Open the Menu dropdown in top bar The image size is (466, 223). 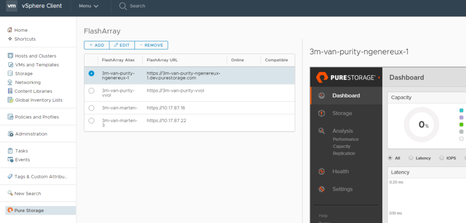[88, 6]
